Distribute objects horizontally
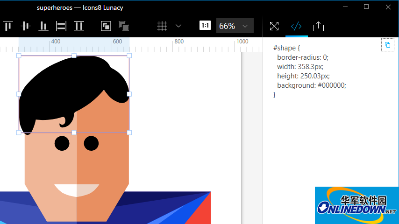 (61, 26)
